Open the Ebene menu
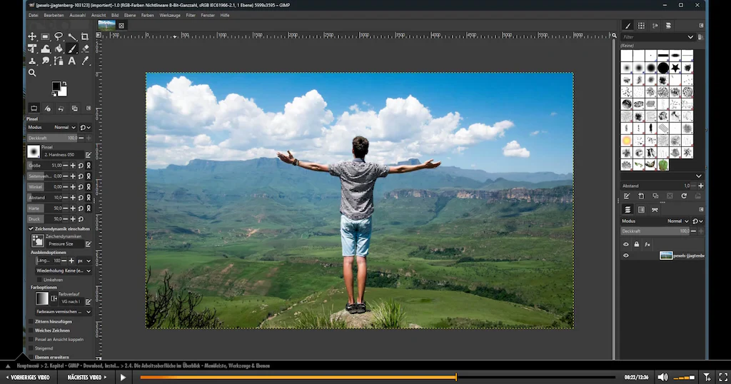 (130, 16)
